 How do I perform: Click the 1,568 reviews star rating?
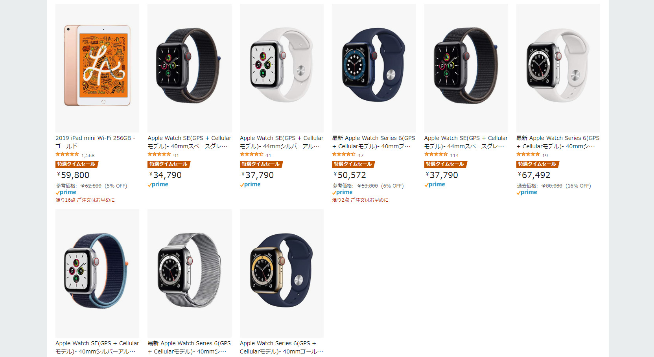coord(67,155)
